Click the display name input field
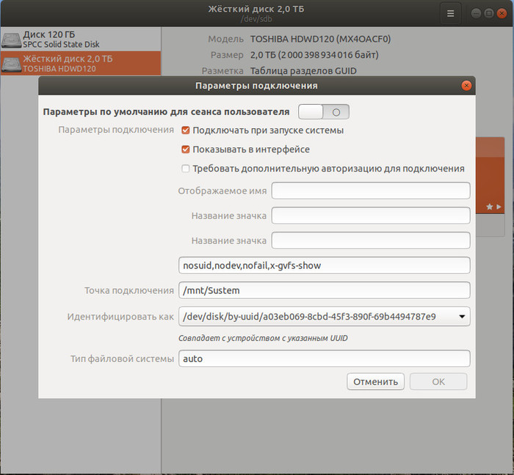 click(x=370, y=191)
